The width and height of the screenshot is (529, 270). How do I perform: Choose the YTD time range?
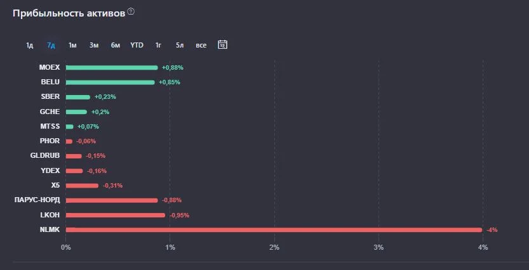(137, 45)
